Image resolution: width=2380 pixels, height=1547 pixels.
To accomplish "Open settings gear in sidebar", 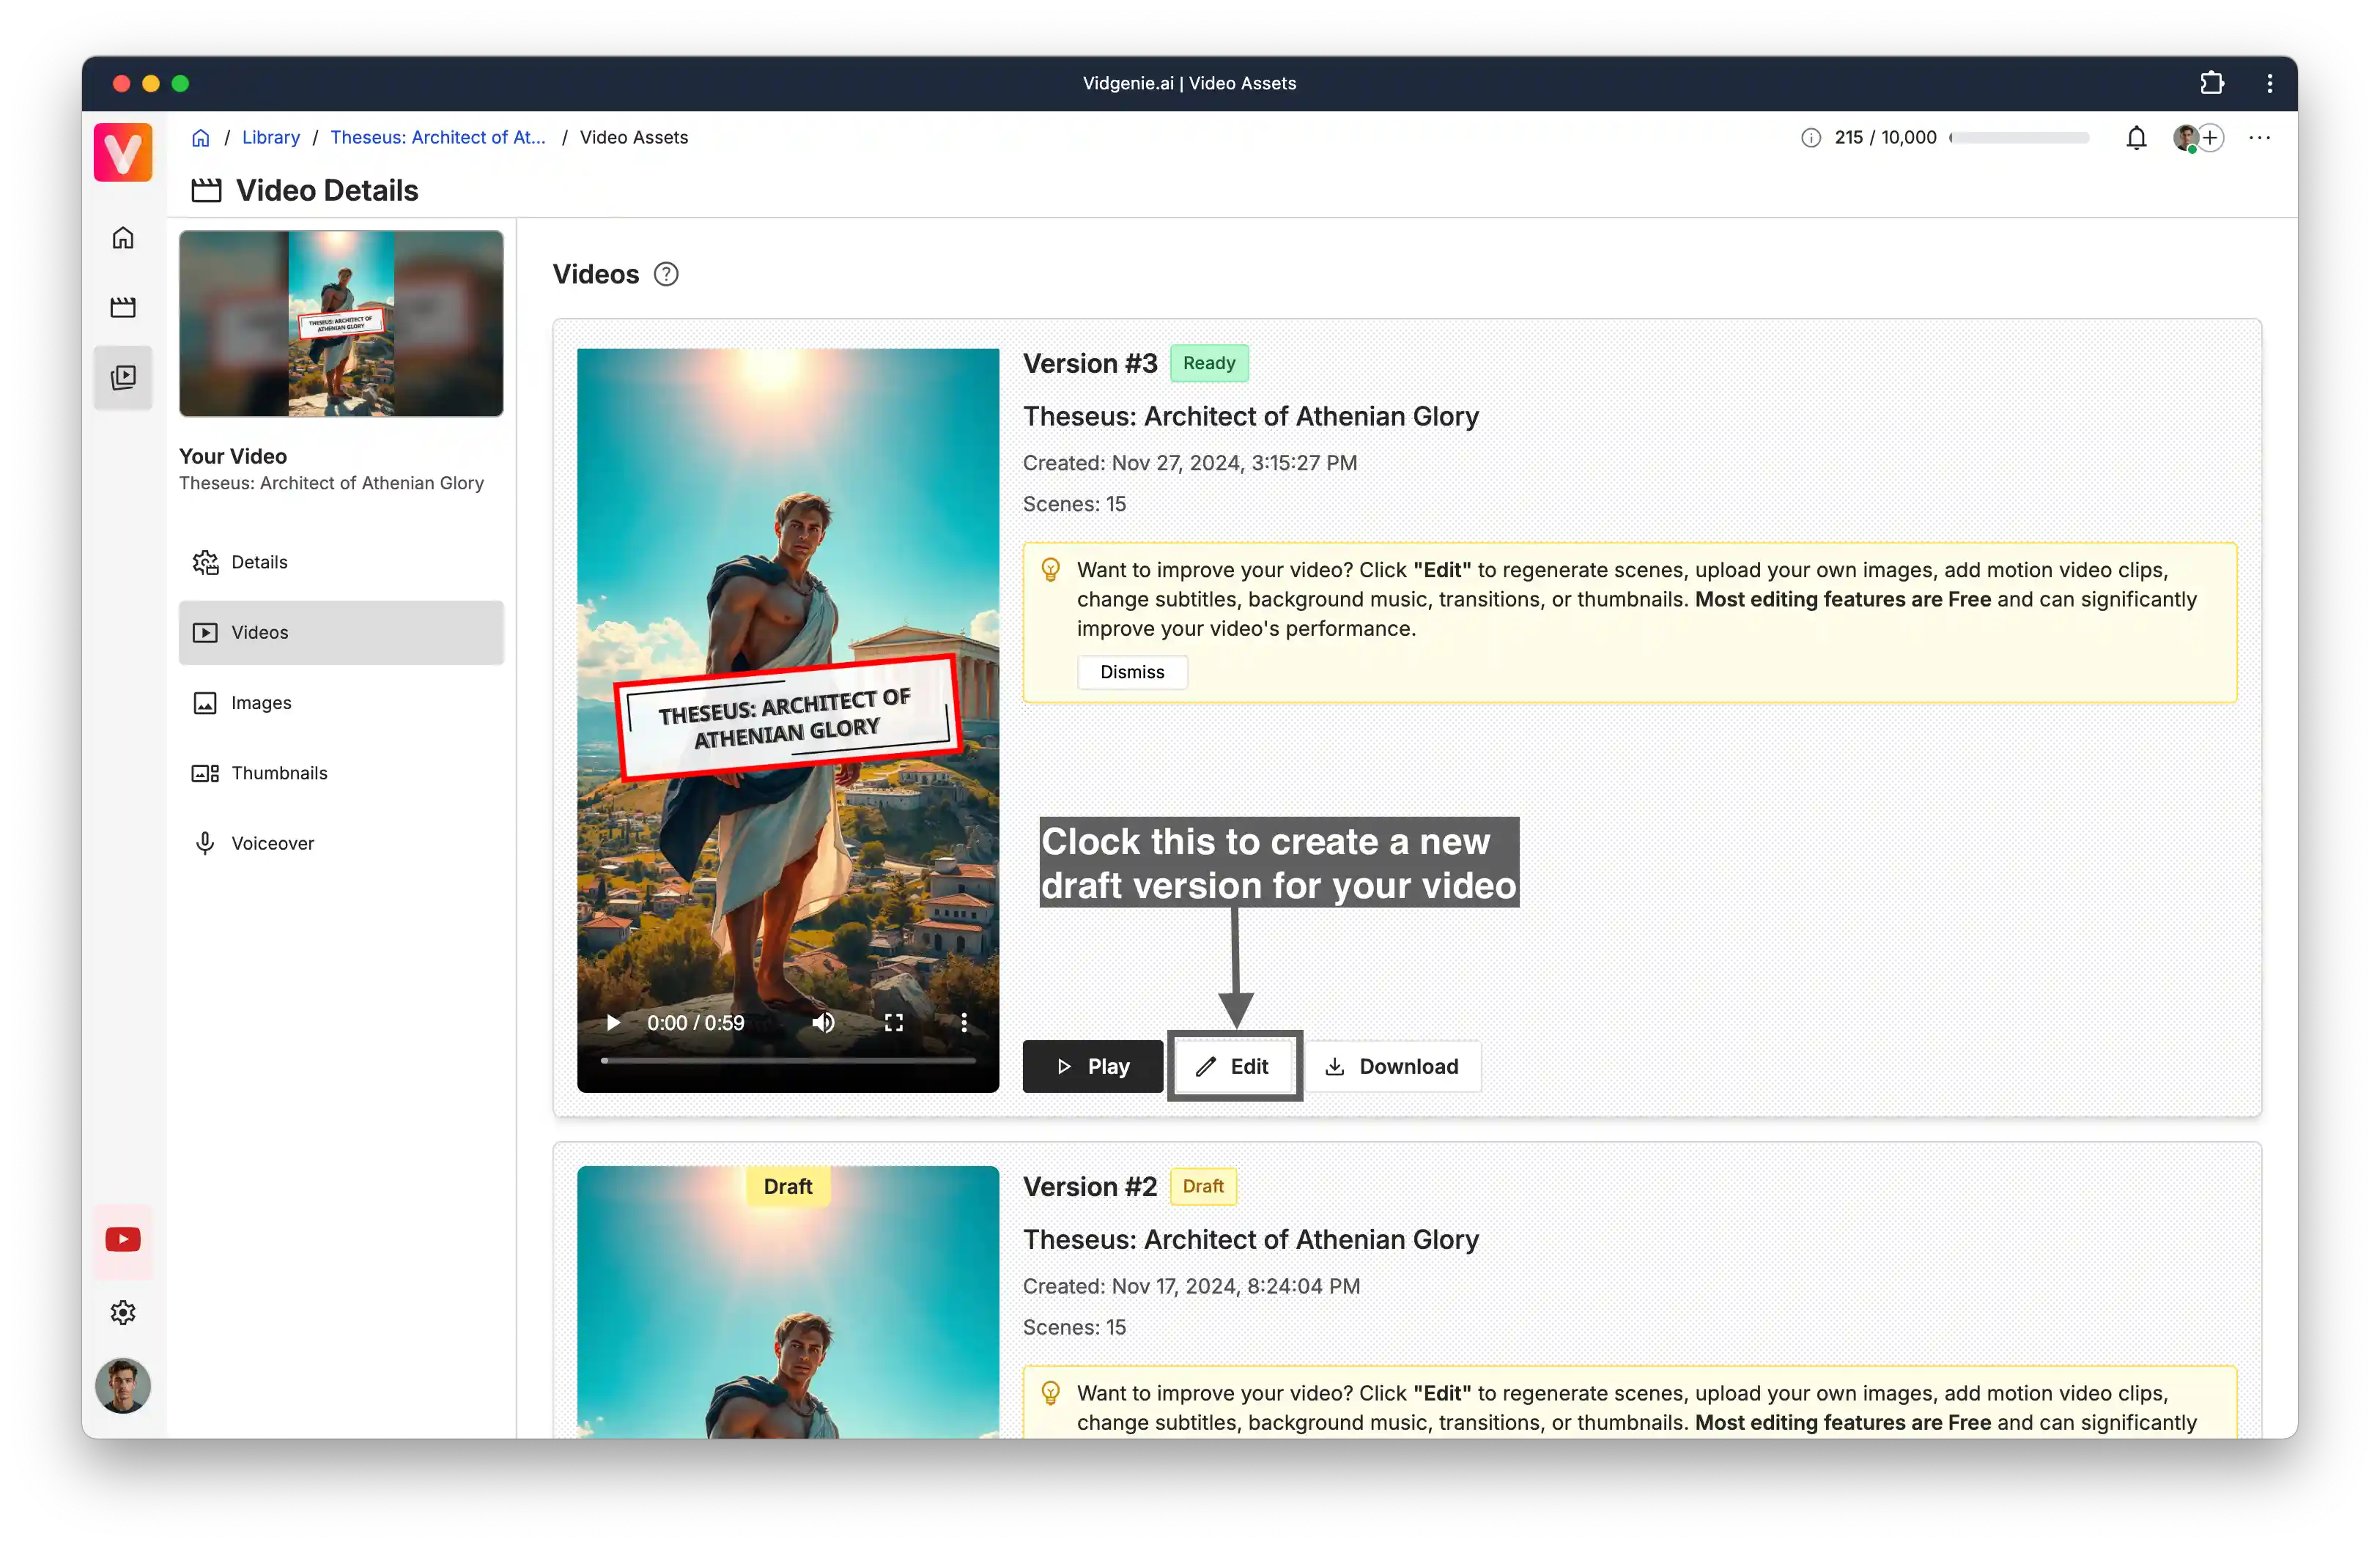I will click(x=123, y=1312).
